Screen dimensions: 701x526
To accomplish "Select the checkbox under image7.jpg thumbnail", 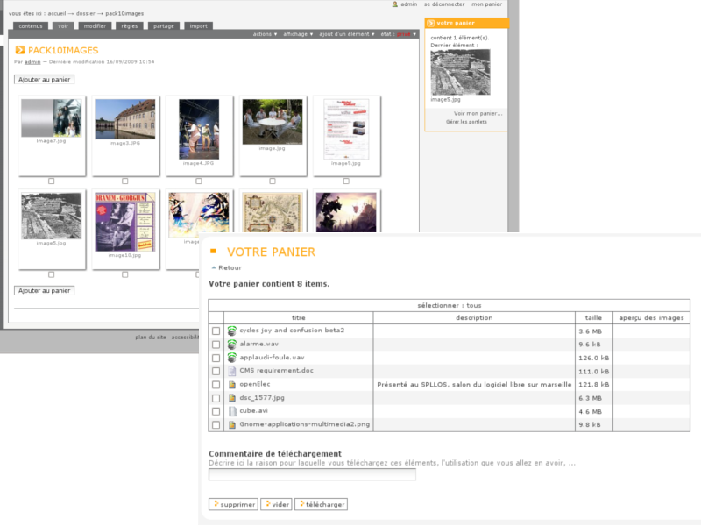I will tap(52, 181).
